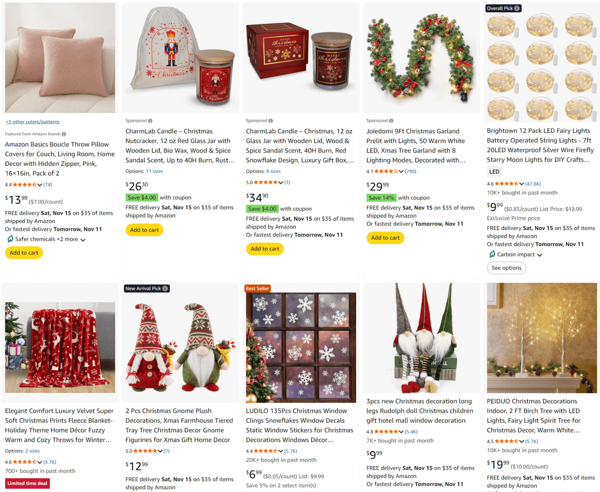The image size is (600, 492).
Task: Open rating dropdown for Joiedomi garland stars
Action: tap(401, 171)
